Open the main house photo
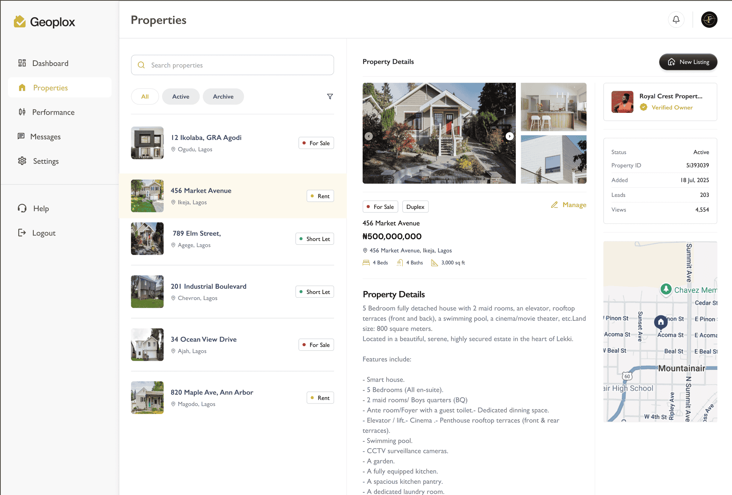Viewport: 732px width, 495px height. pyautogui.click(x=439, y=133)
